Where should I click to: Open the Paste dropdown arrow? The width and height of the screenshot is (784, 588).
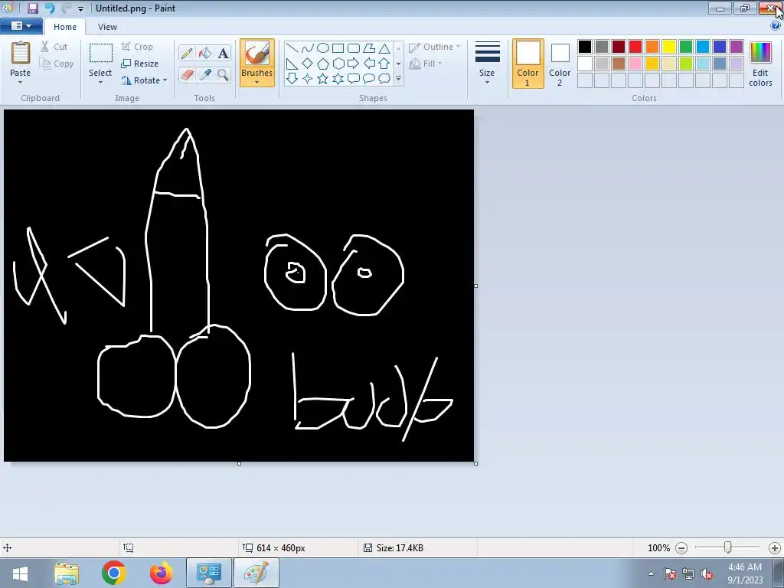pos(21,82)
